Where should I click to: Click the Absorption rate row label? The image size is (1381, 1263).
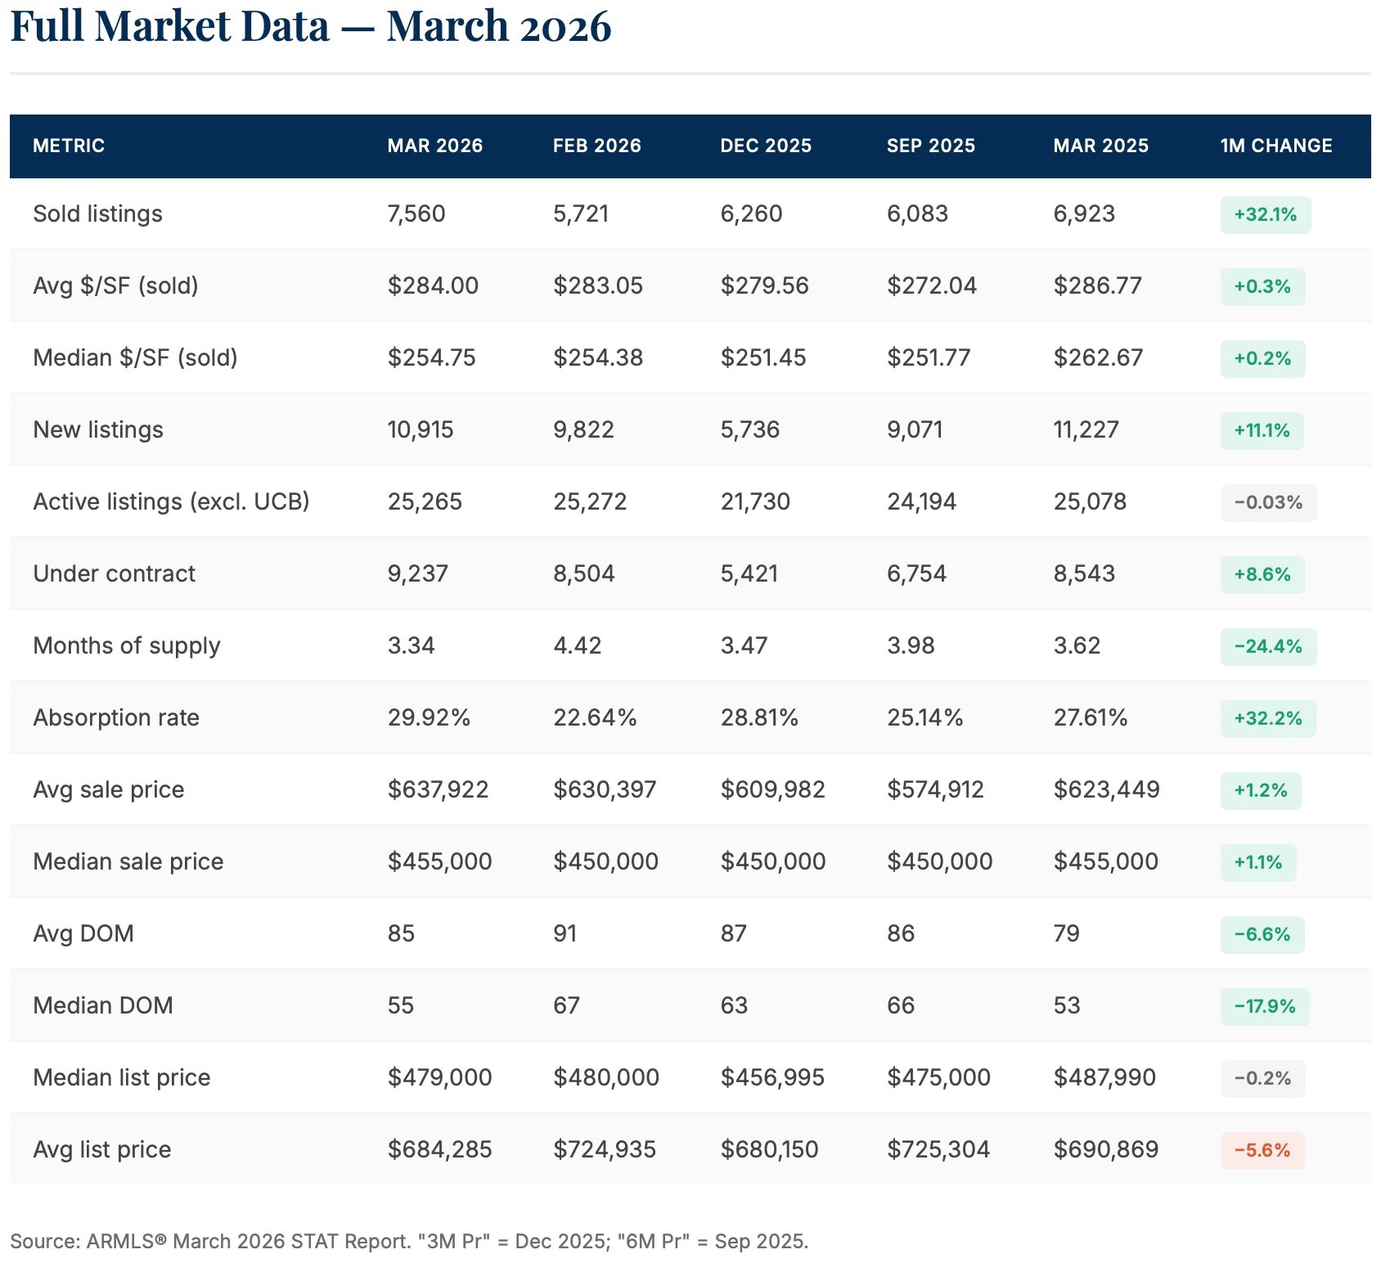coord(116,717)
